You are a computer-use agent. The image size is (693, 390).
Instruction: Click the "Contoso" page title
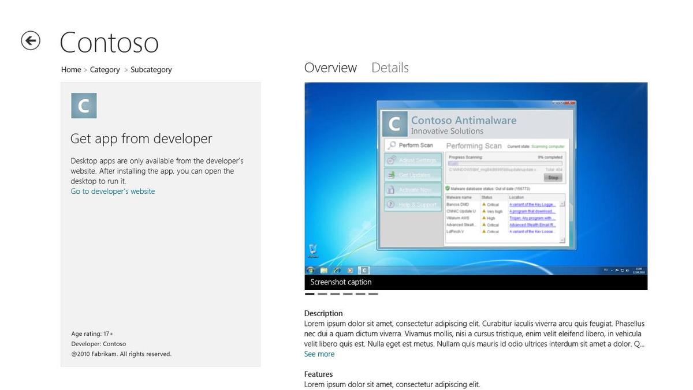(x=109, y=42)
